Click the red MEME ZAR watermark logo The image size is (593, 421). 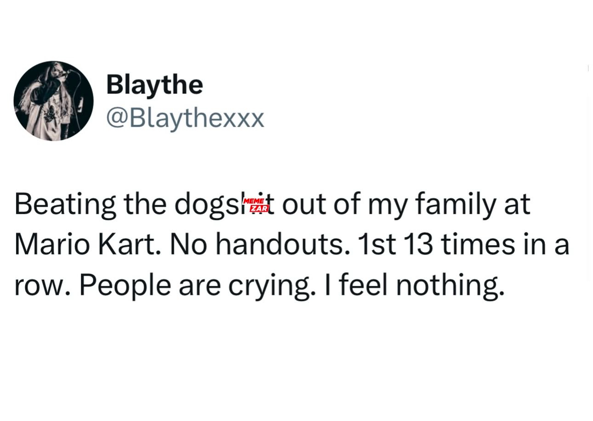click(x=255, y=206)
